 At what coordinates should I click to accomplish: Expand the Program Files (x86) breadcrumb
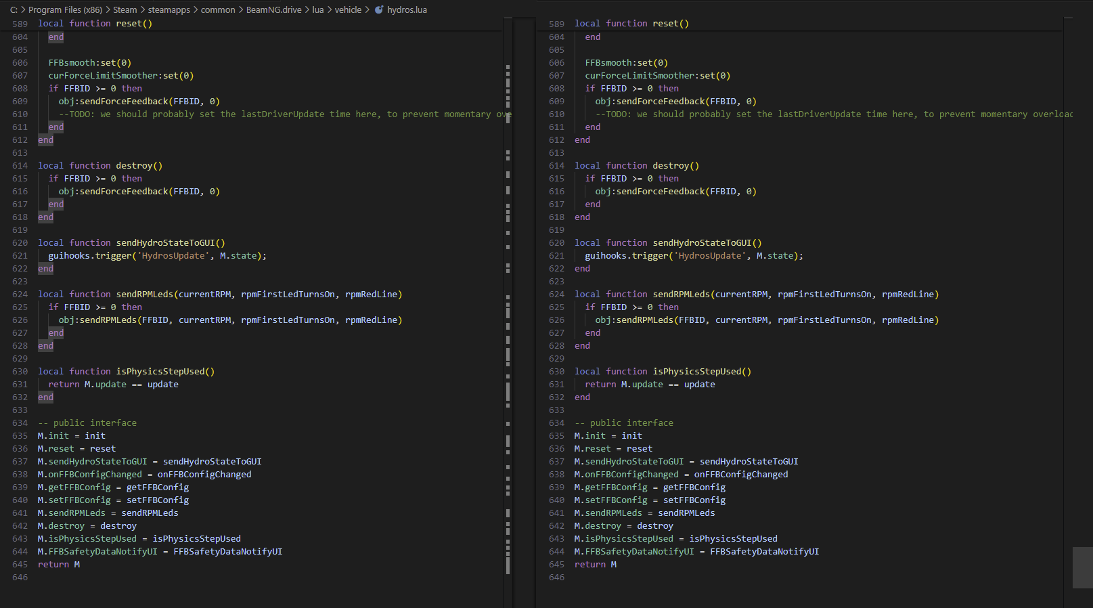[65, 10]
